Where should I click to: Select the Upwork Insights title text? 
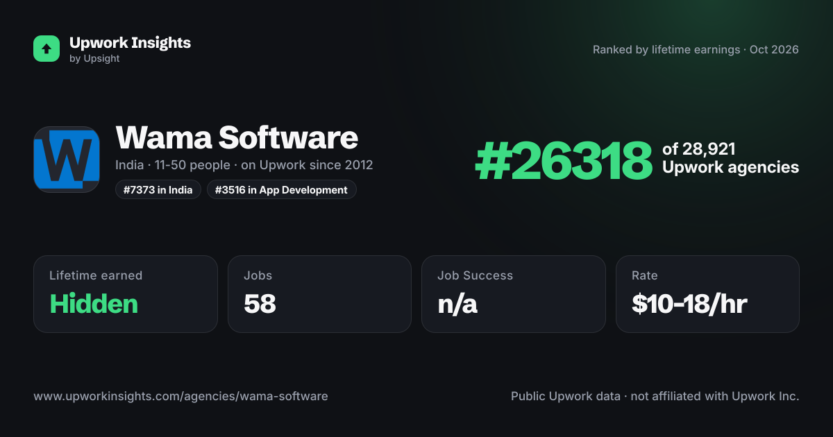point(130,42)
